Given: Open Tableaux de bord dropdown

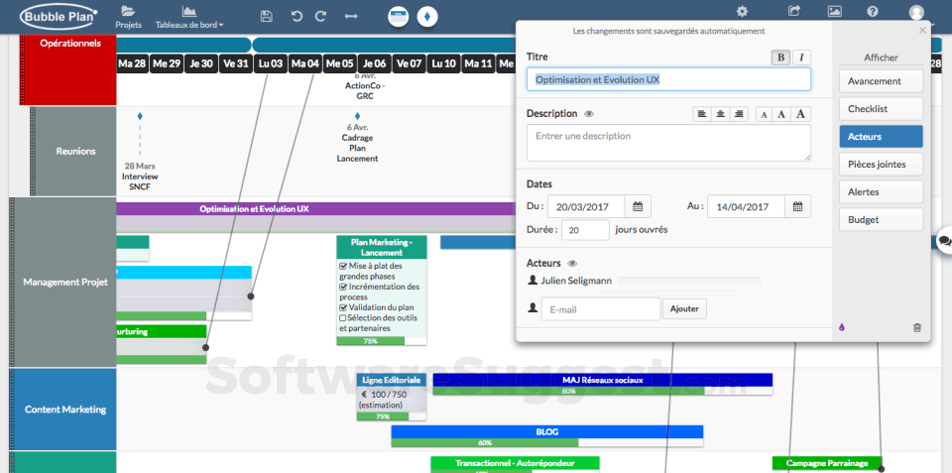Looking at the screenshot, I should [188, 17].
